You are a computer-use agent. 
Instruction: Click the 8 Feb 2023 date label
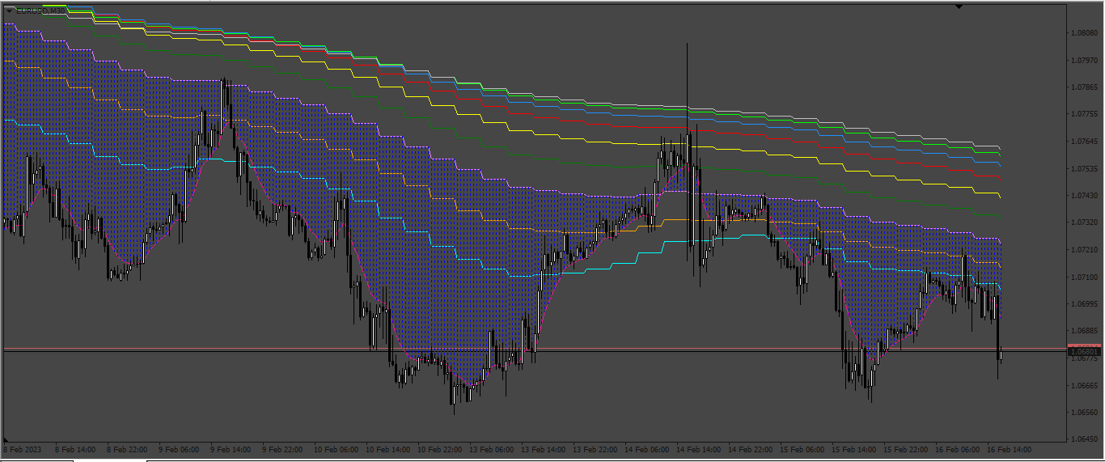coord(22,448)
